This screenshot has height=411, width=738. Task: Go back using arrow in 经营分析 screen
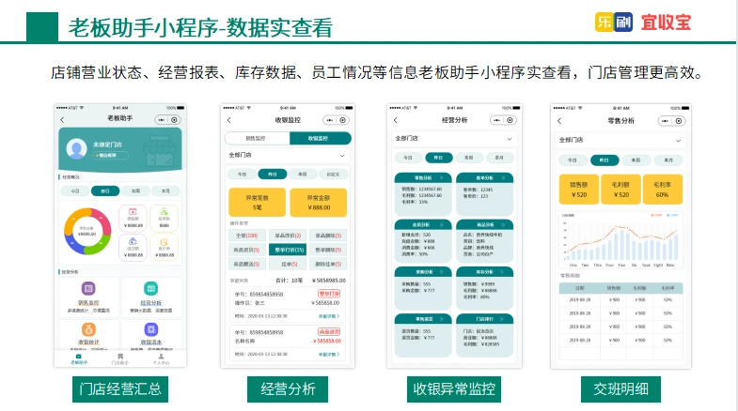396,121
